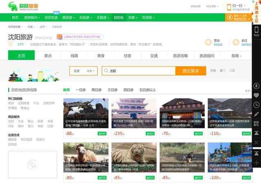Open the ¥100 water park thumbnail
The width and height of the screenshot is (261, 184).
point(230,157)
